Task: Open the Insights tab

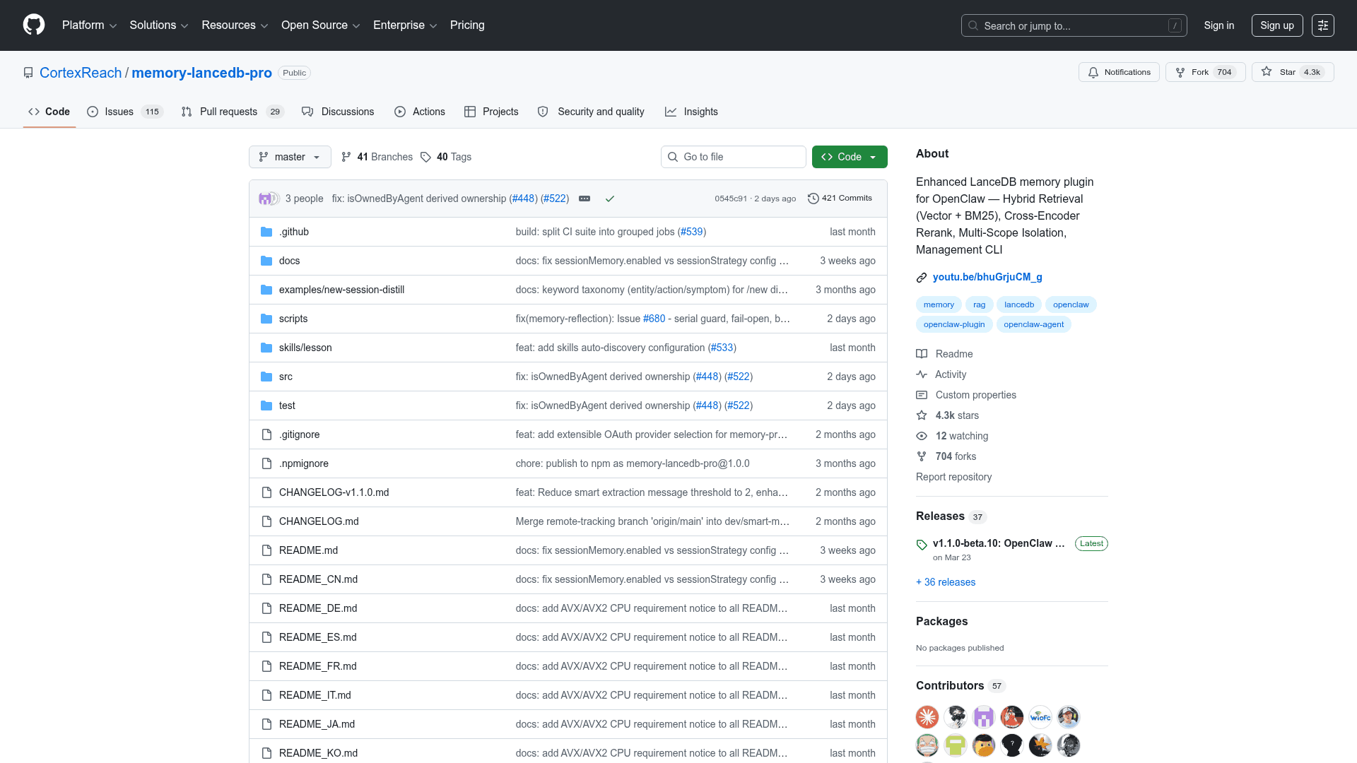Action: (691, 112)
